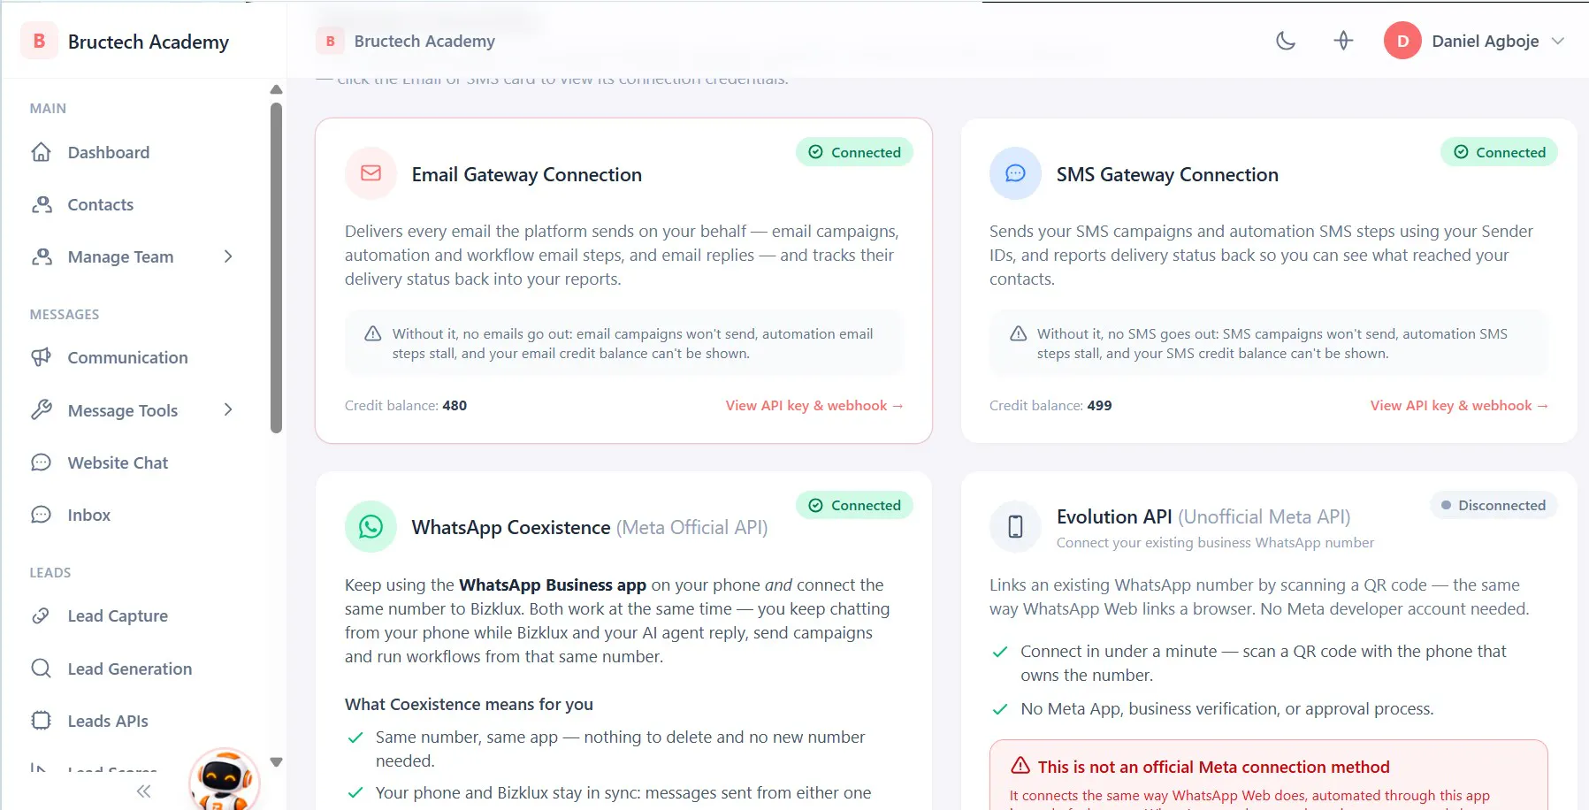Click Evolution API Disconnected badge

click(1494, 505)
